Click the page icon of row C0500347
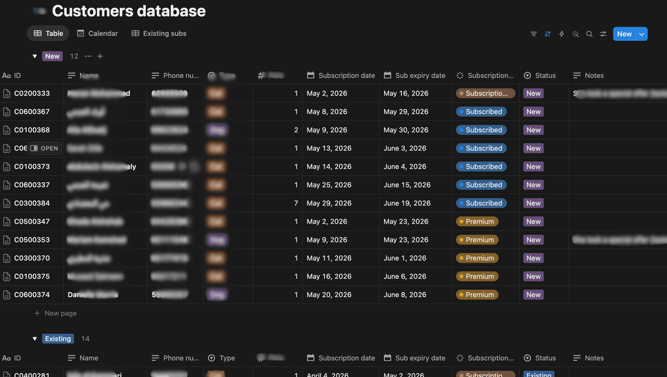 (x=7, y=221)
